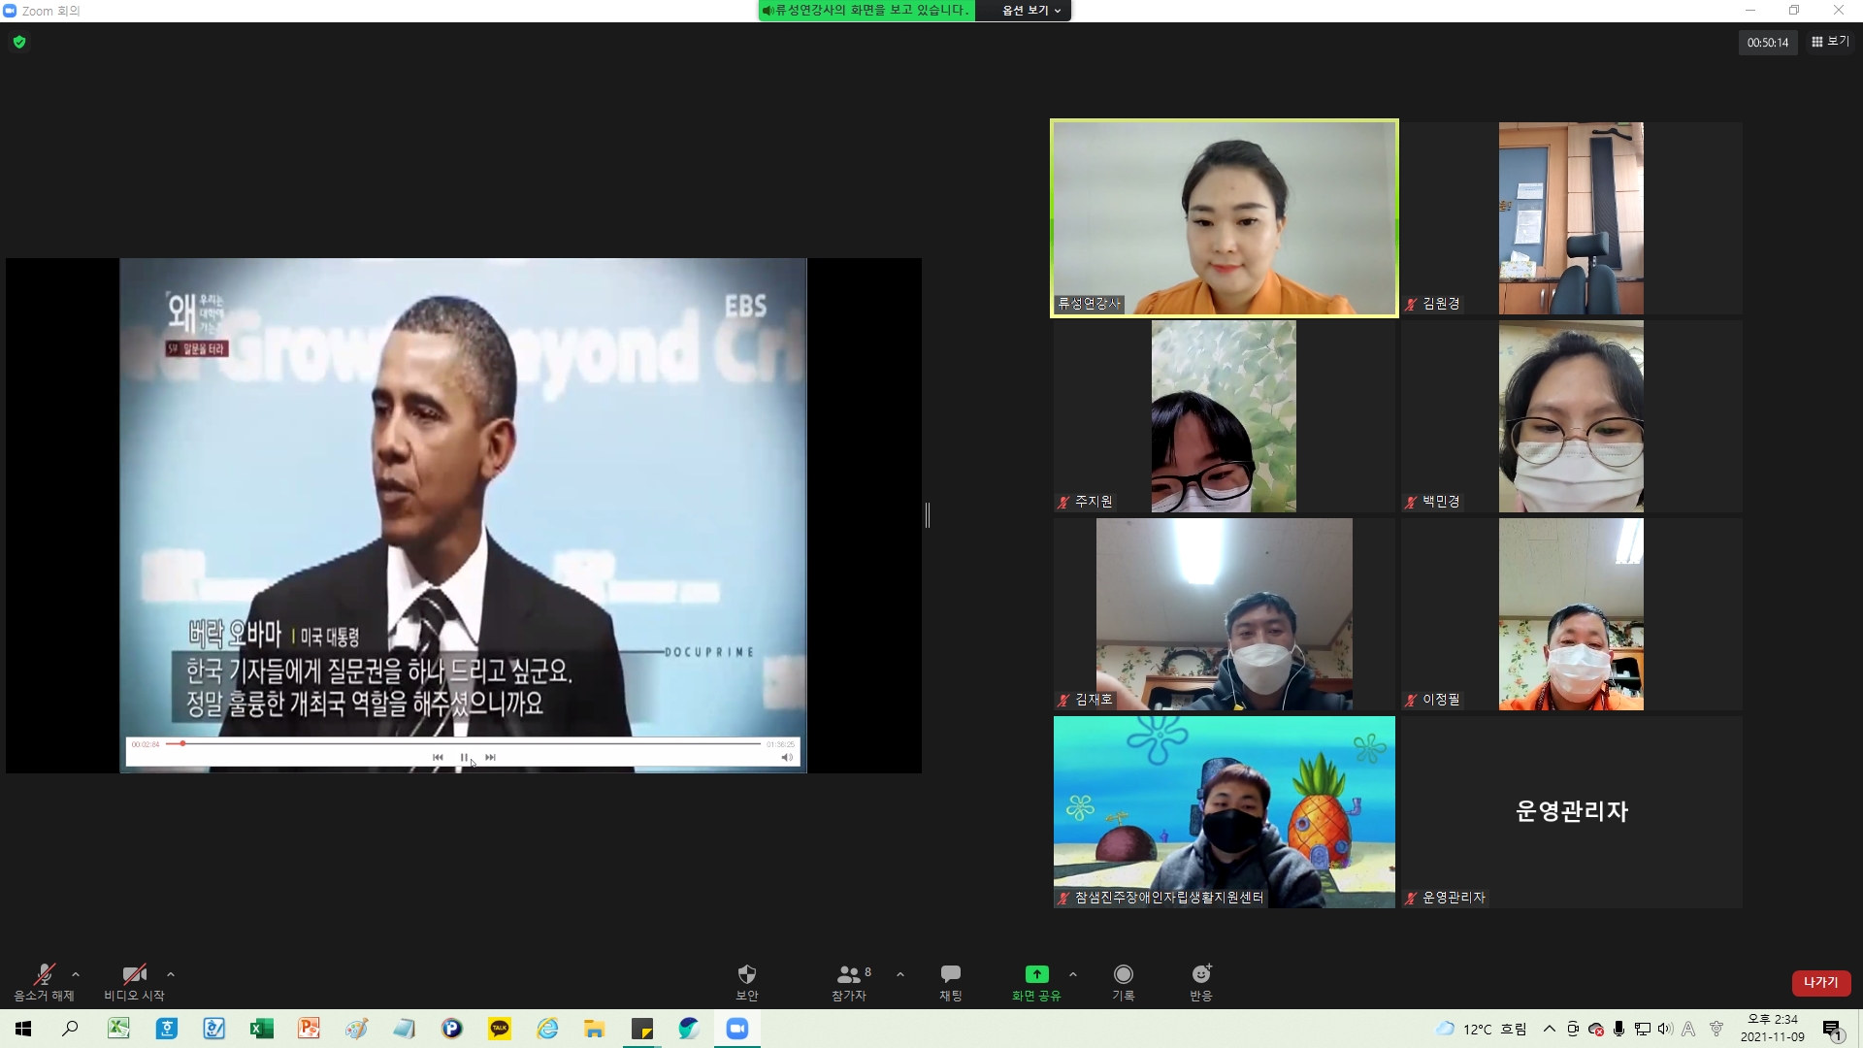The width and height of the screenshot is (1863, 1048).
Task: Click the 보기 view layout button
Action: tap(1831, 42)
